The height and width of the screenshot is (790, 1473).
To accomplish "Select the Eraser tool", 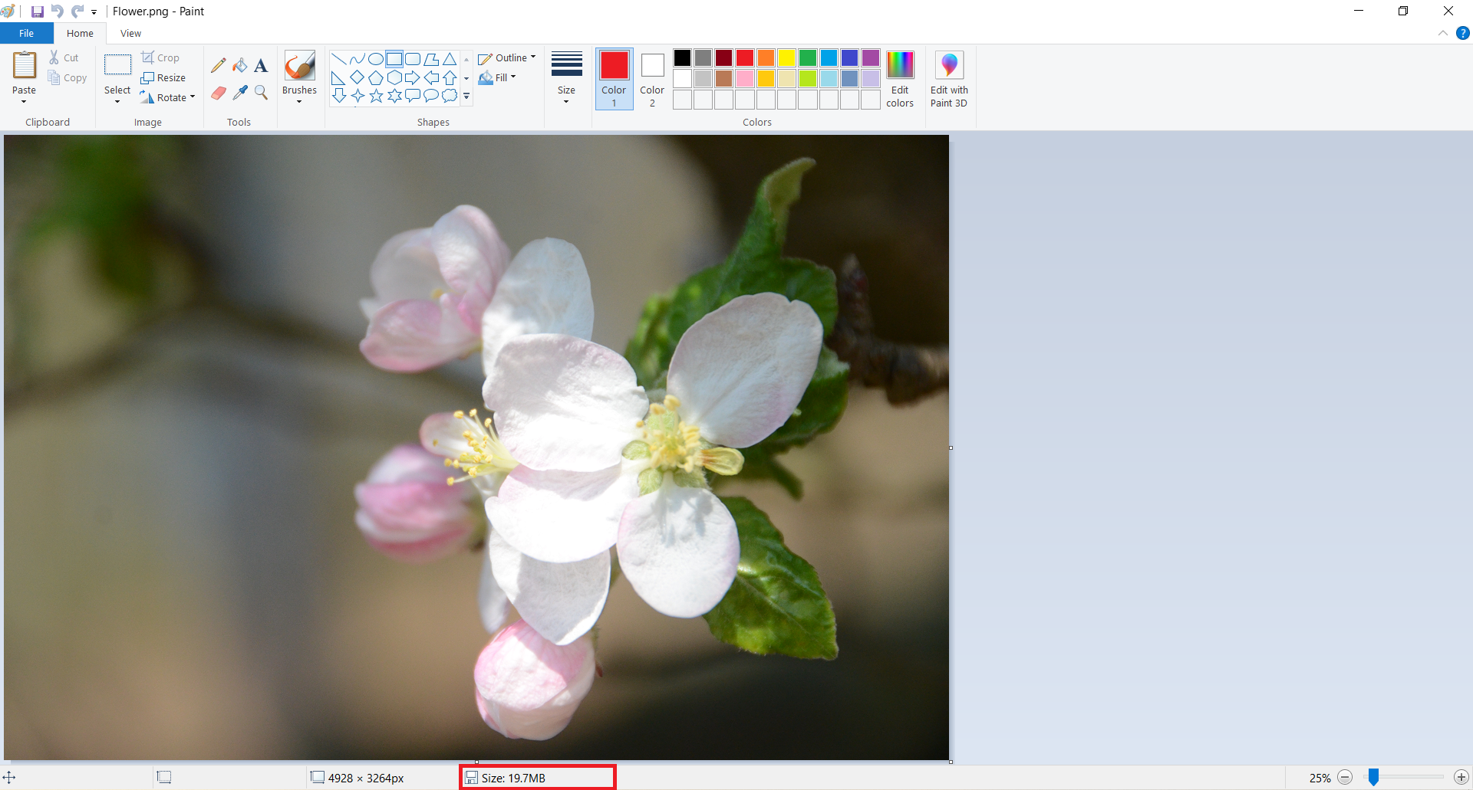I will point(219,93).
